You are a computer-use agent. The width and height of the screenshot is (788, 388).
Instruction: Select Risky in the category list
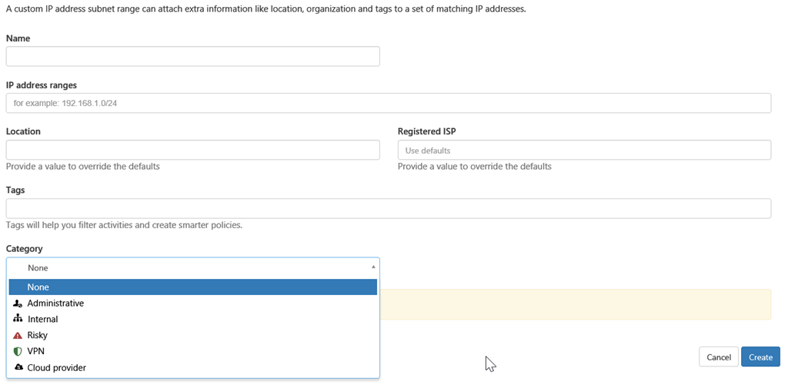[38, 335]
